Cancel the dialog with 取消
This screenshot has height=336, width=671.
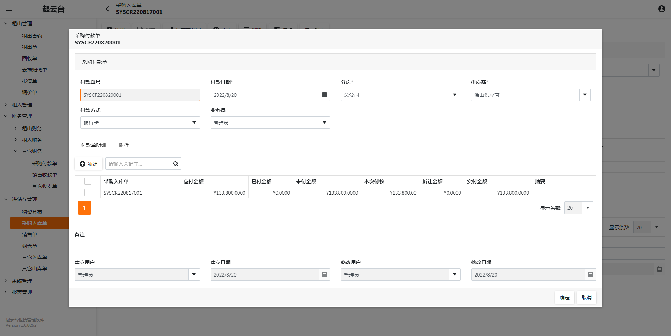(587, 298)
